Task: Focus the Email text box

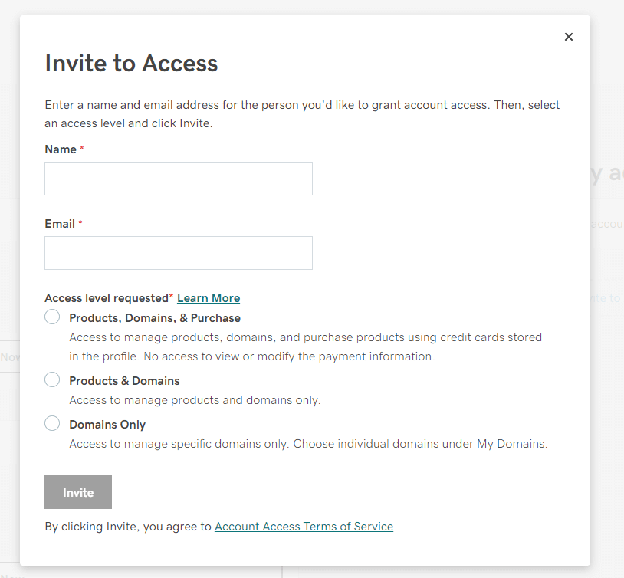Action: tap(179, 253)
